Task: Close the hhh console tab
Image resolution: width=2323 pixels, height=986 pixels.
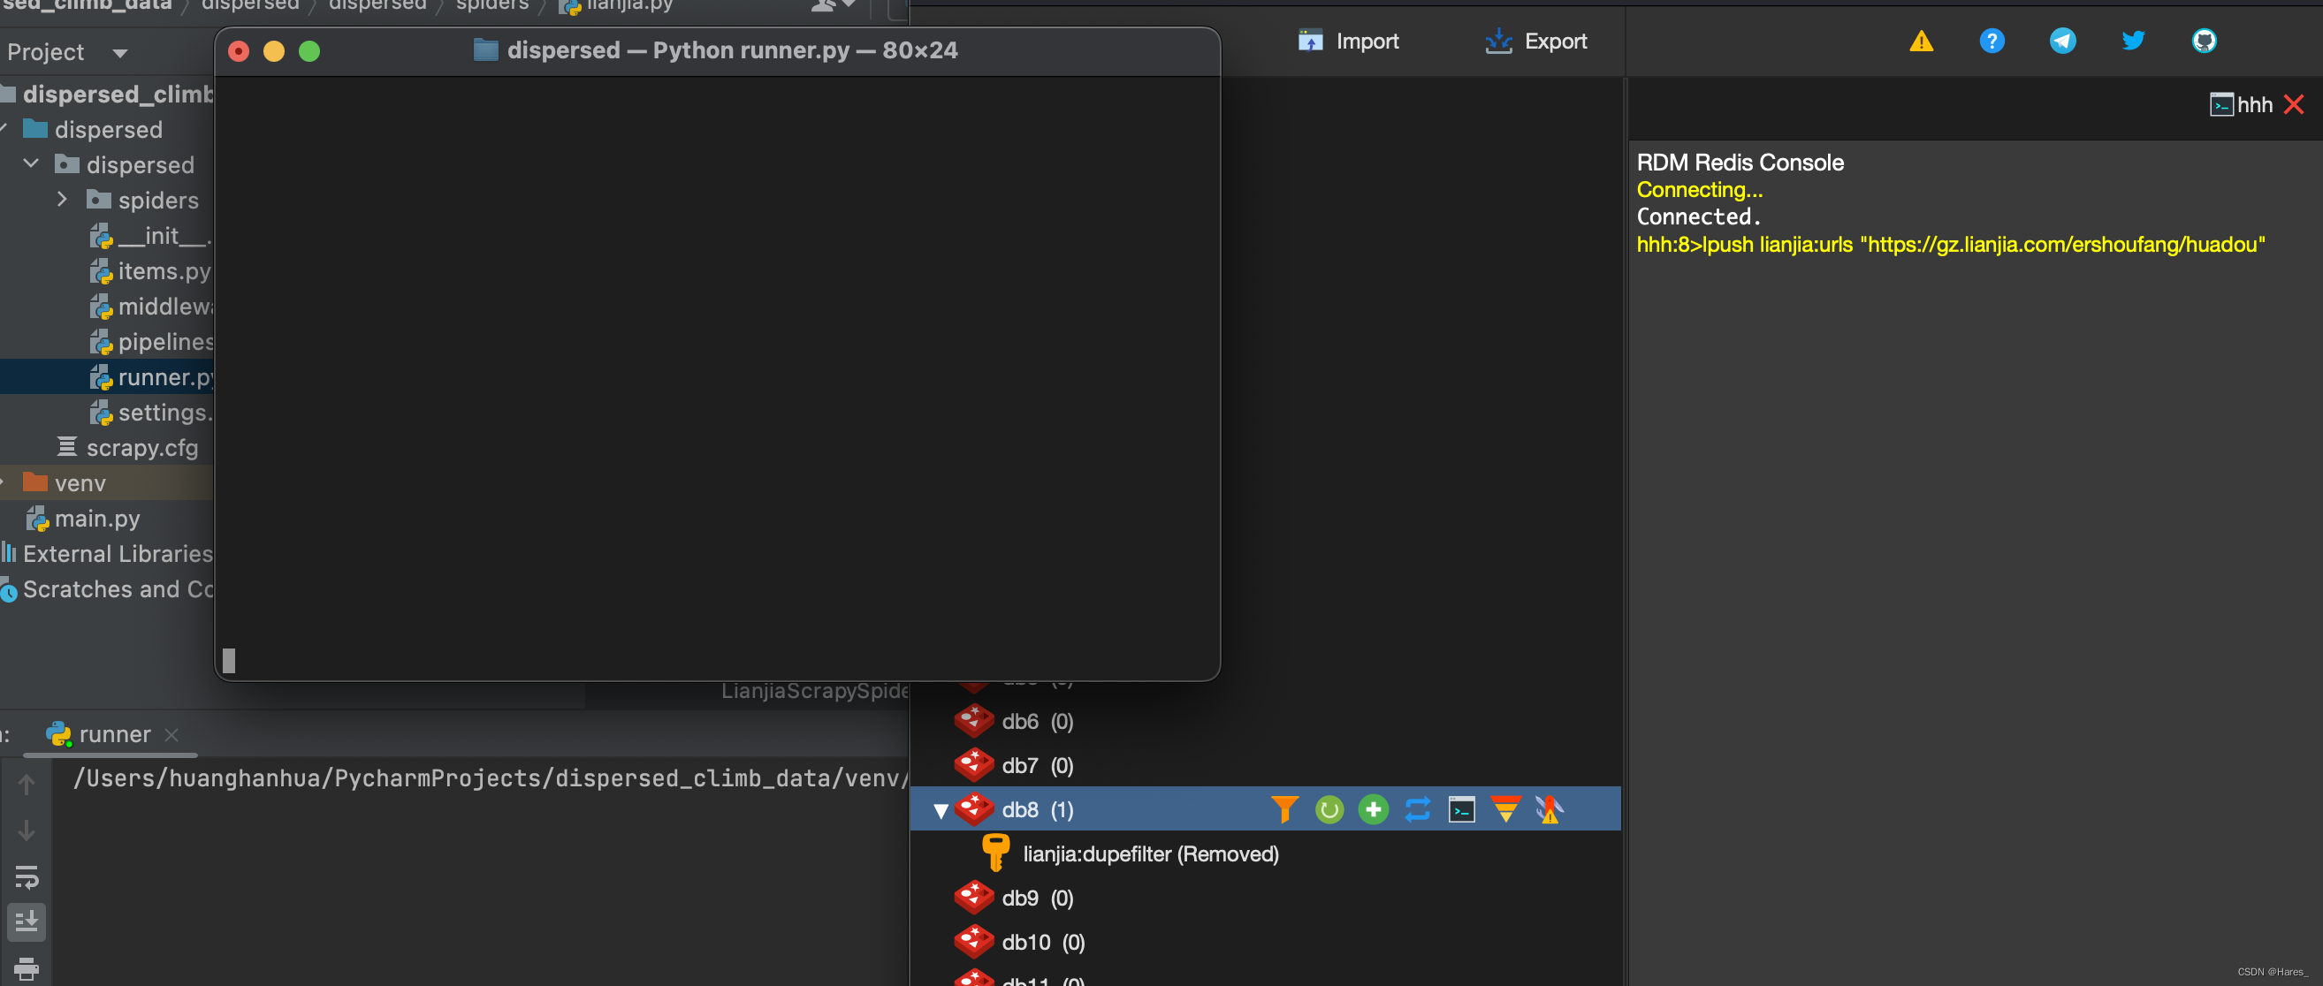Action: click(x=2293, y=104)
